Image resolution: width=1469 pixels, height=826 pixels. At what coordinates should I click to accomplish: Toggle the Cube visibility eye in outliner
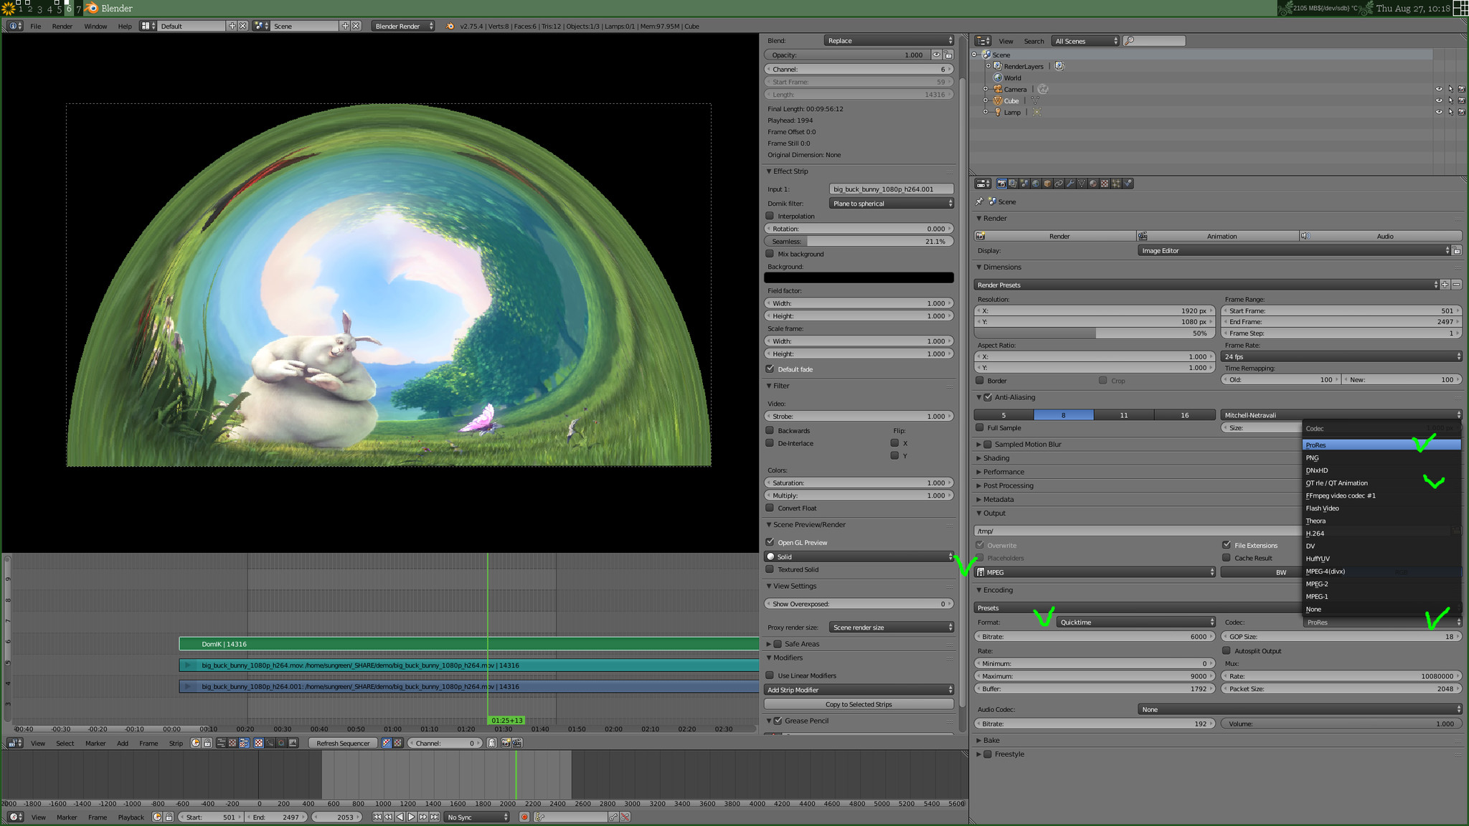[1438, 100]
